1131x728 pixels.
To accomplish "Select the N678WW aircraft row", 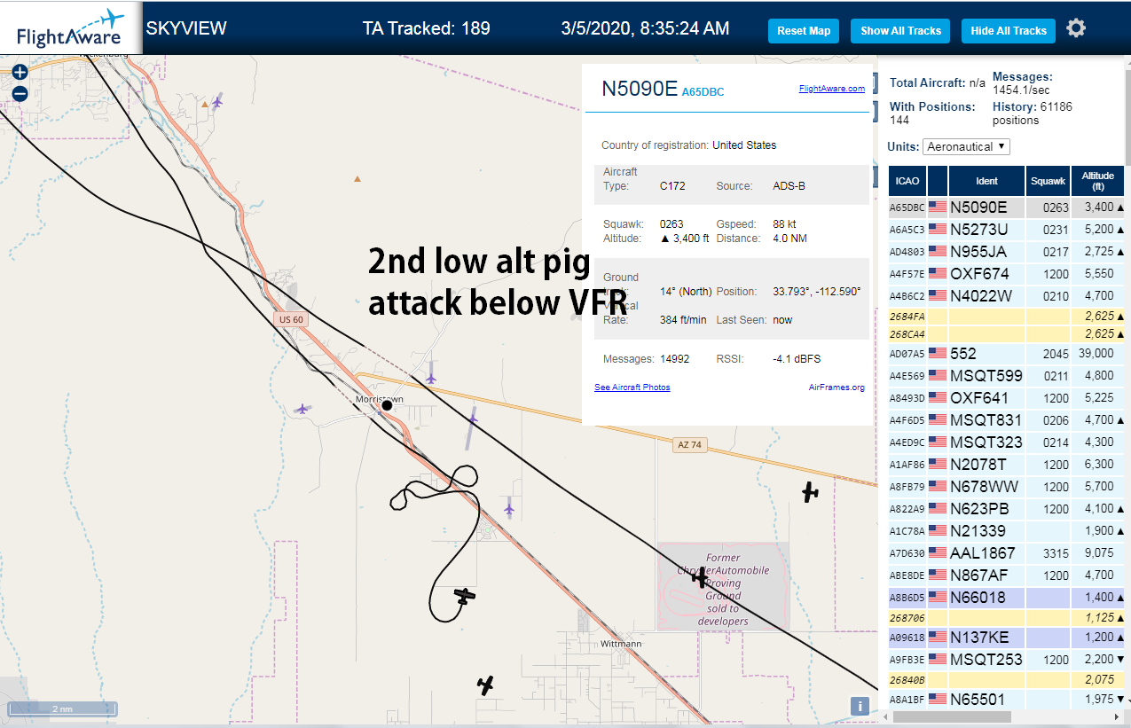I will point(1006,487).
